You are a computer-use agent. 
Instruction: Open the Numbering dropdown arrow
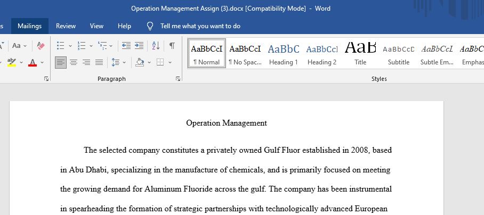[x=91, y=46]
